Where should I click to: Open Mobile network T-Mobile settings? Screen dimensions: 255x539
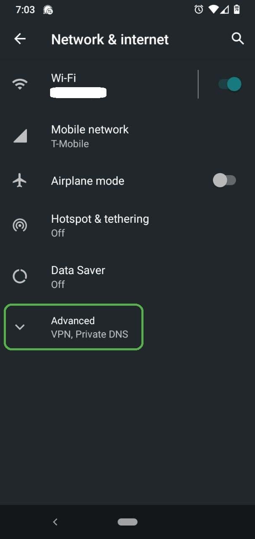[90, 136]
